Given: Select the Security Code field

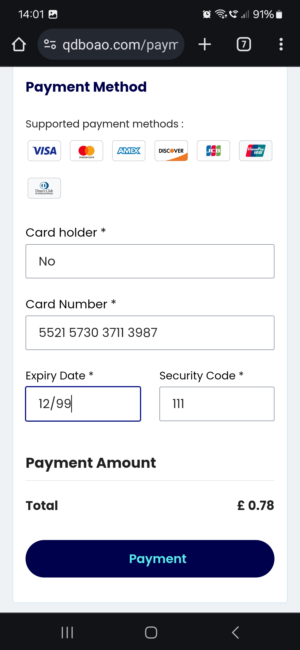Looking at the screenshot, I should 217,404.
